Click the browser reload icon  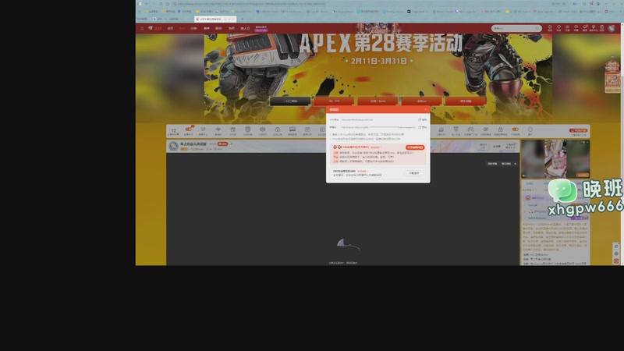[161, 4]
